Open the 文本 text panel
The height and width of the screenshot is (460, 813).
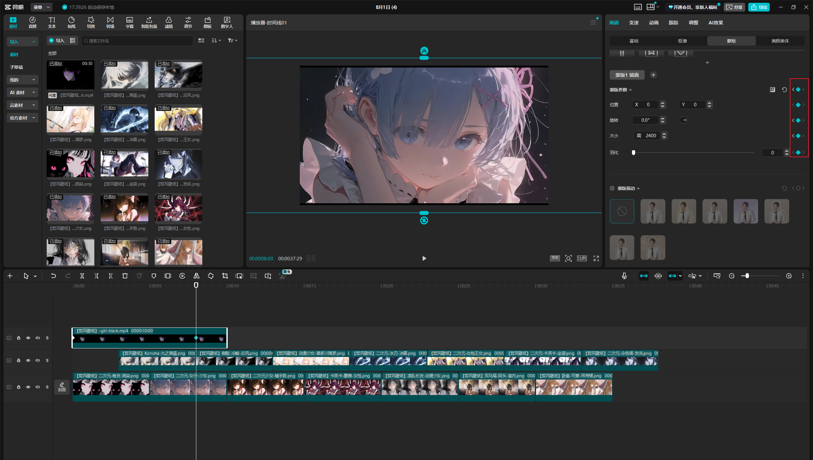pos(52,23)
